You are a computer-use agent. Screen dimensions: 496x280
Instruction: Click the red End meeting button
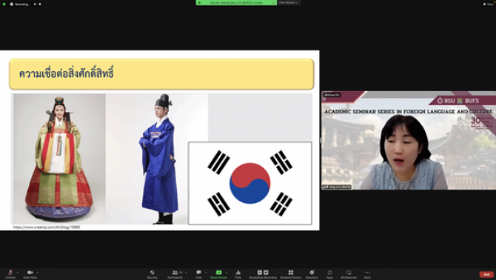(486, 274)
